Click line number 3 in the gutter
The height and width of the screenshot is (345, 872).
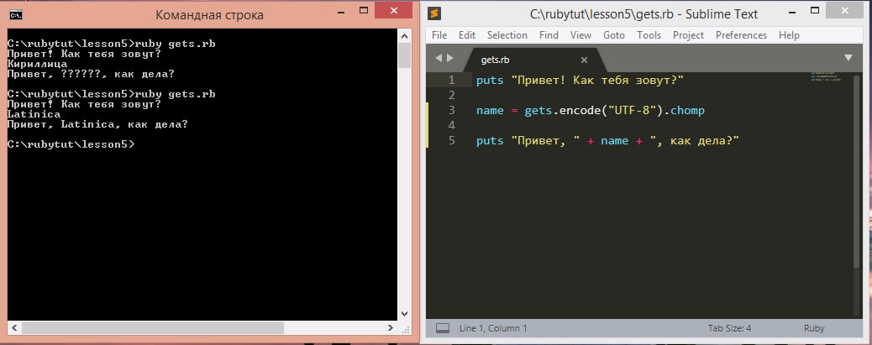[x=452, y=111]
